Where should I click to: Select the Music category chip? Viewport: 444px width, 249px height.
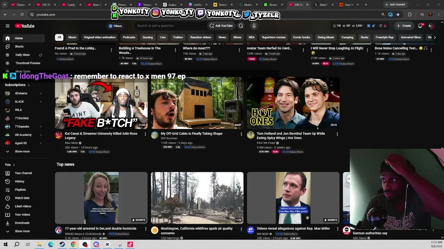72,37
